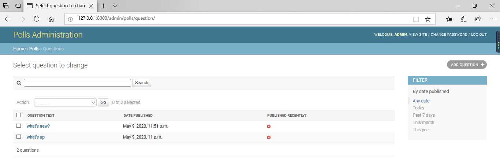This screenshot has height=163, width=500.
Task: Go to Polls breadcrumb
Action: [34, 48]
